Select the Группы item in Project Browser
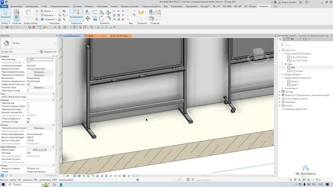 click(288, 105)
